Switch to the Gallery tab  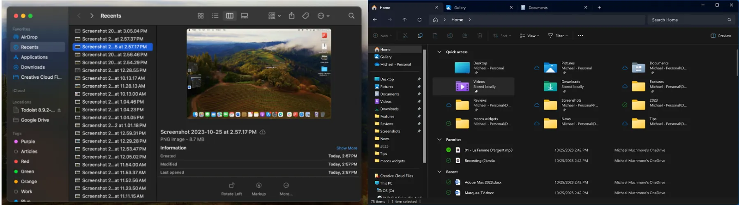click(x=477, y=7)
